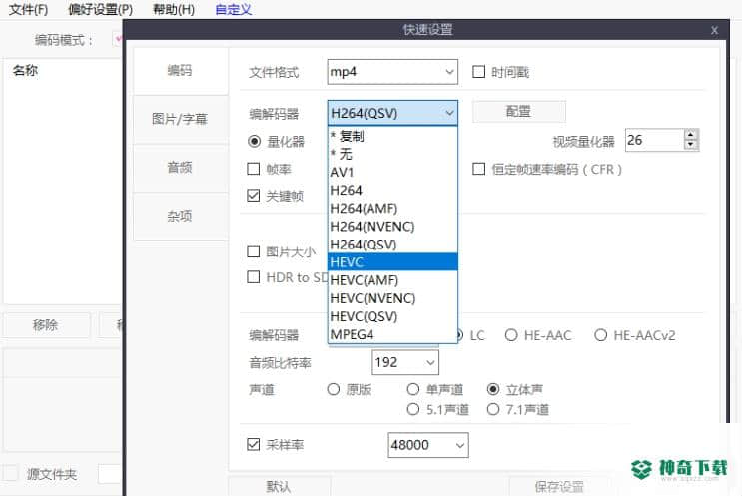Open the 帮助(H) menu

(174, 9)
